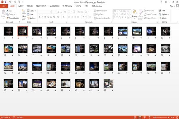
Task: Switch to the REVIEW tab
Action: pos(78,6)
